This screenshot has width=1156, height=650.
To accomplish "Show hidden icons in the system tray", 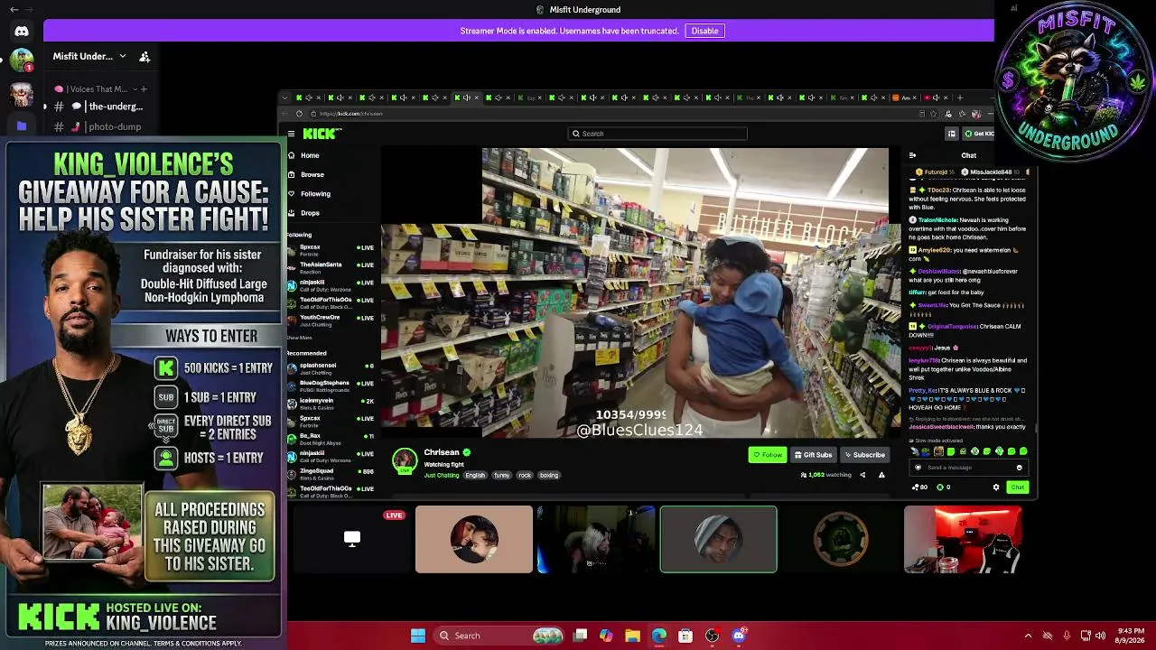I will (1028, 636).
